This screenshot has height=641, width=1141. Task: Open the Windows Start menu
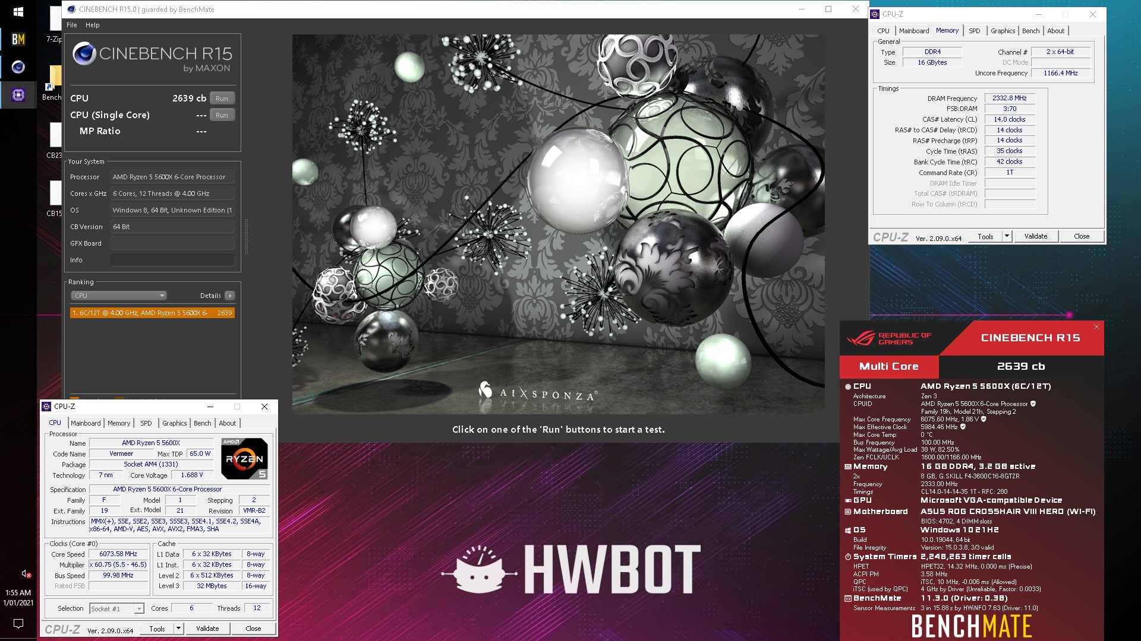(x=18, y=12)
